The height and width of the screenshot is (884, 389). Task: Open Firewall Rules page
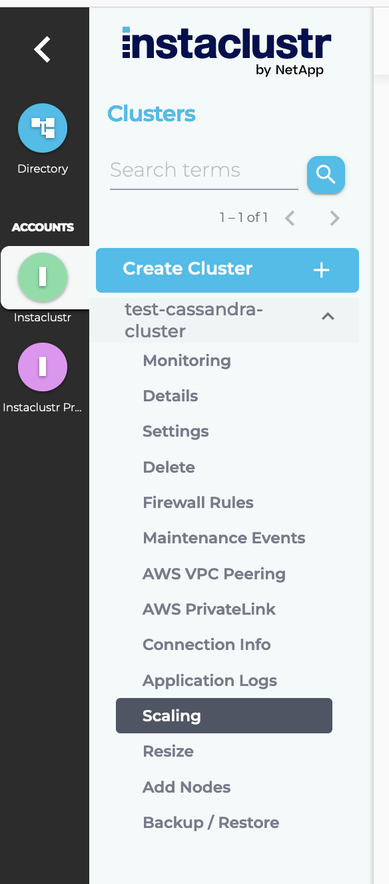(198, 503)
